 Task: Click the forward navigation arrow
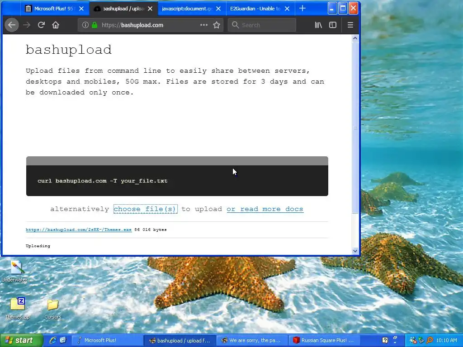click(x=27, y=25)
